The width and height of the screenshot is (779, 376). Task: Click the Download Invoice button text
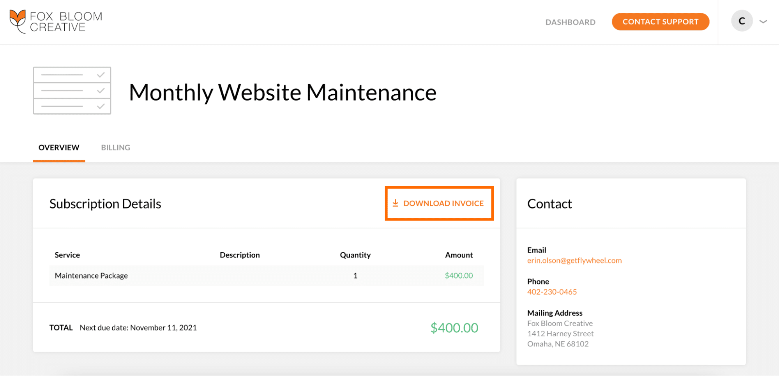(443, 203)
